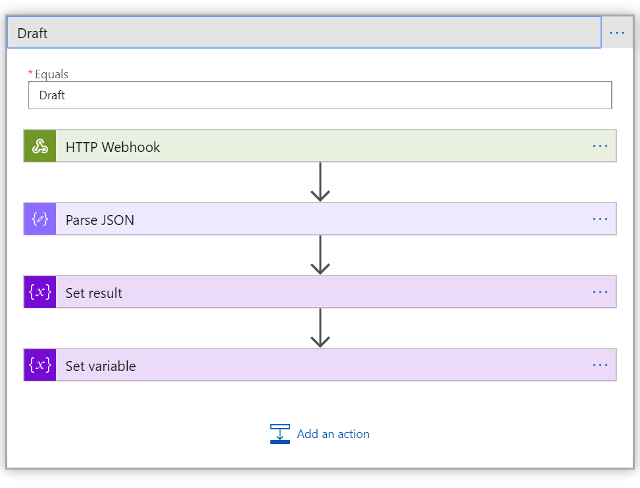640x488 pixels.
Task: Open the HTTP Webhook options ellipsis
Action: pyautogui.click(x=600, y=146)
